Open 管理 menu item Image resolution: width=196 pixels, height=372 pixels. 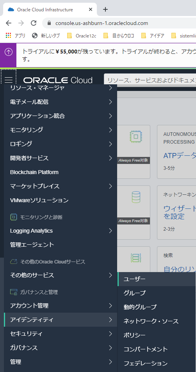pos(61,362)
